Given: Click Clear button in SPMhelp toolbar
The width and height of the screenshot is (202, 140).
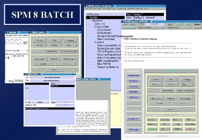Looking at the screenshot, I should point(132,24).
